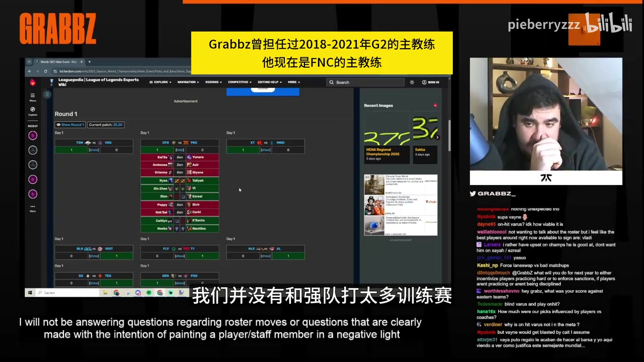Toggle the Show Round 1 eye button
Viewport: 644px width, 362px height.
pyautogui.click(x=70, y=125)
